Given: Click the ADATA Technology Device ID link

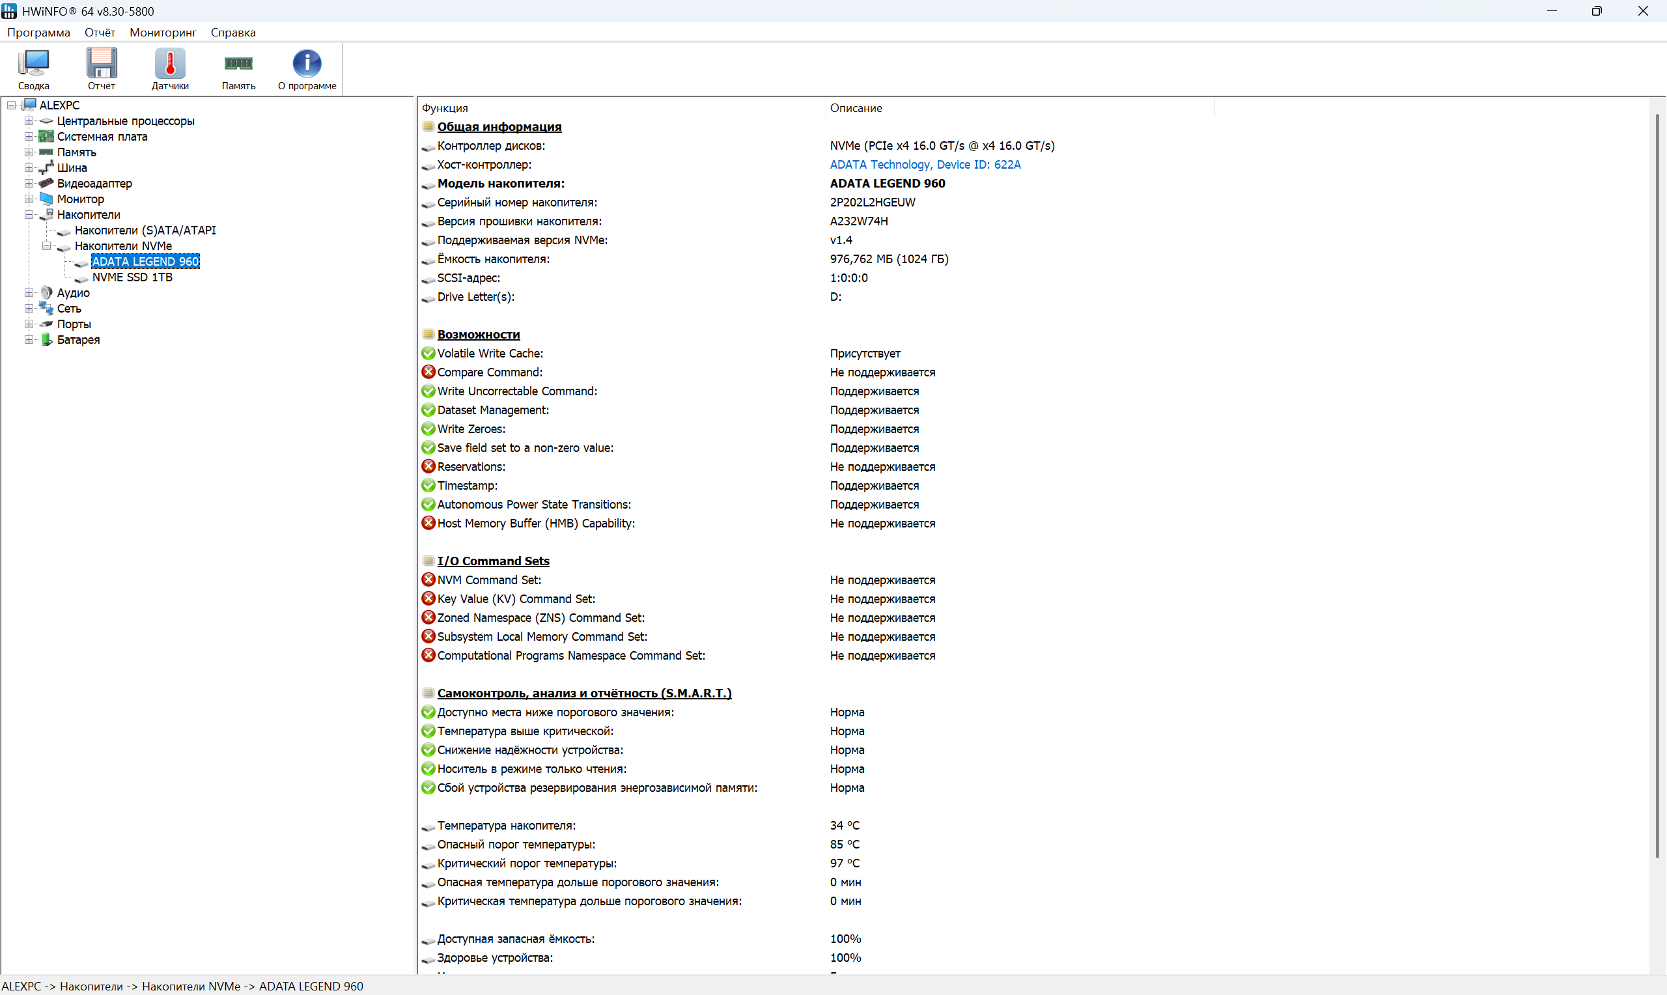Looking at the screenshot, I should point(924,164).
